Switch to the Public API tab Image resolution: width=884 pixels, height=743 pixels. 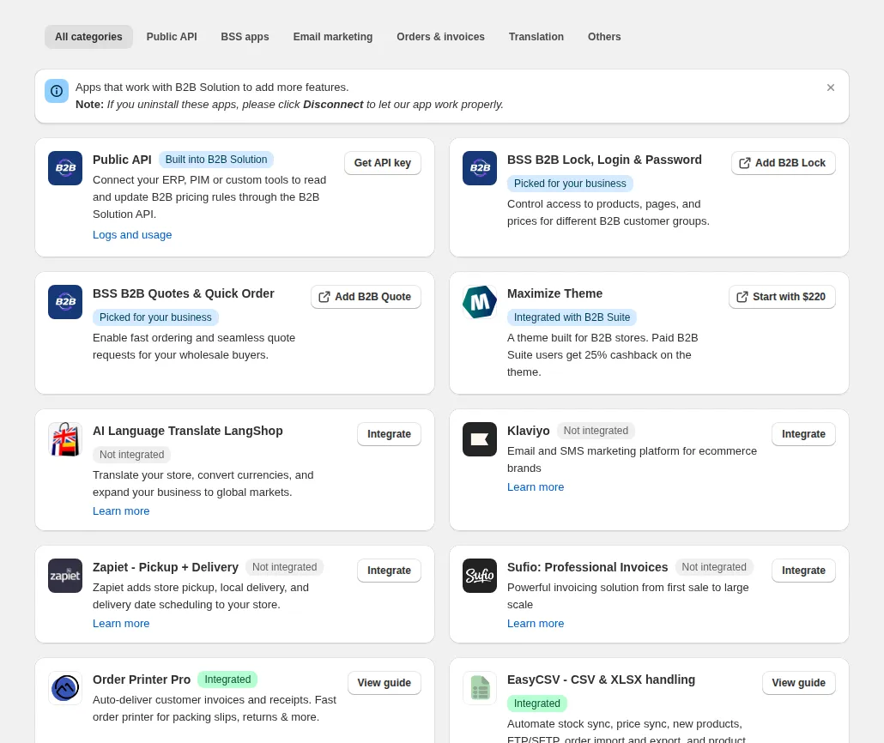172,37
